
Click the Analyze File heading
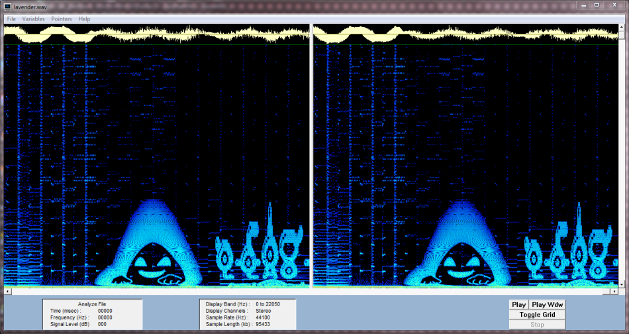tap(92, 304)
